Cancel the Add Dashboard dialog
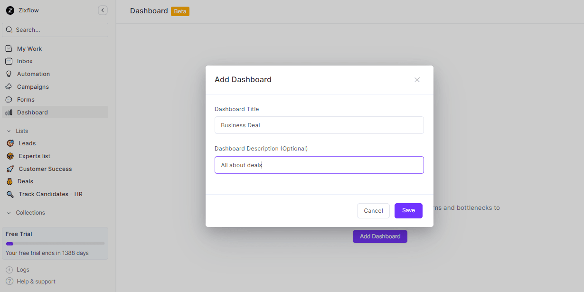 click(x=373, y=210)
